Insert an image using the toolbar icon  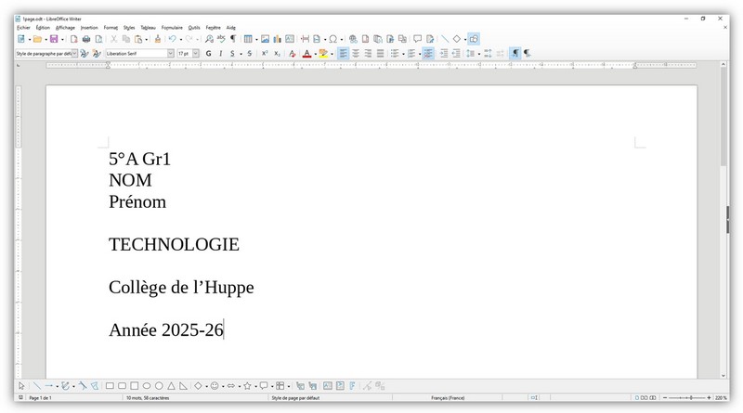[x=265, y=39]
